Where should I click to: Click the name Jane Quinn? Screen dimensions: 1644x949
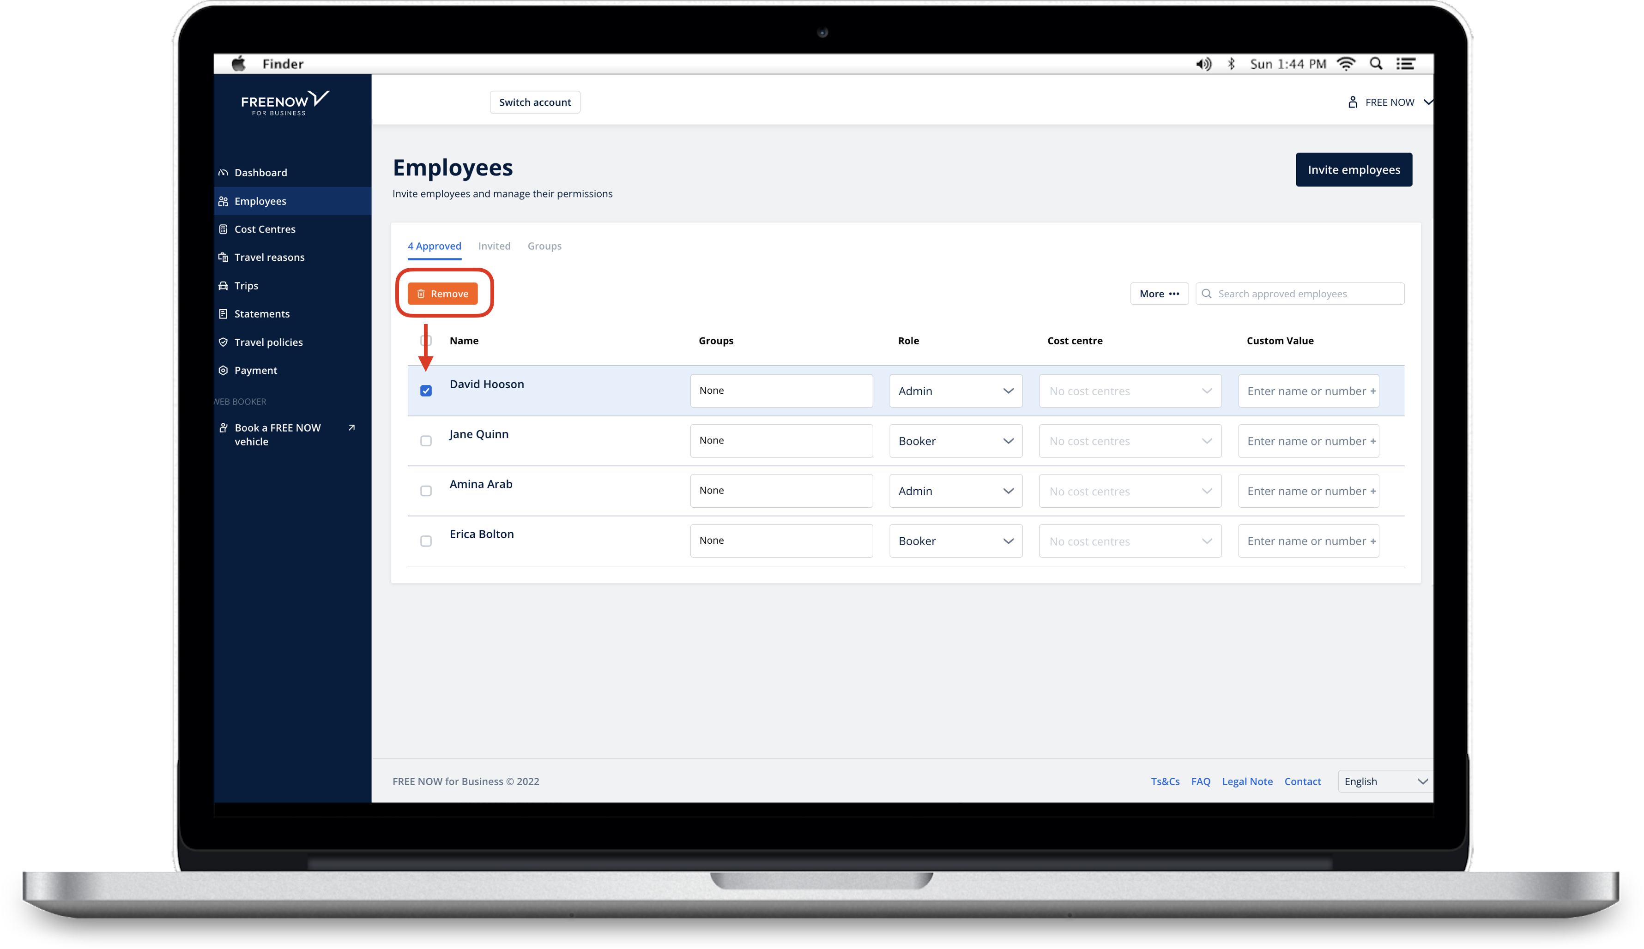pyautogui.click(x=479, y=435)
